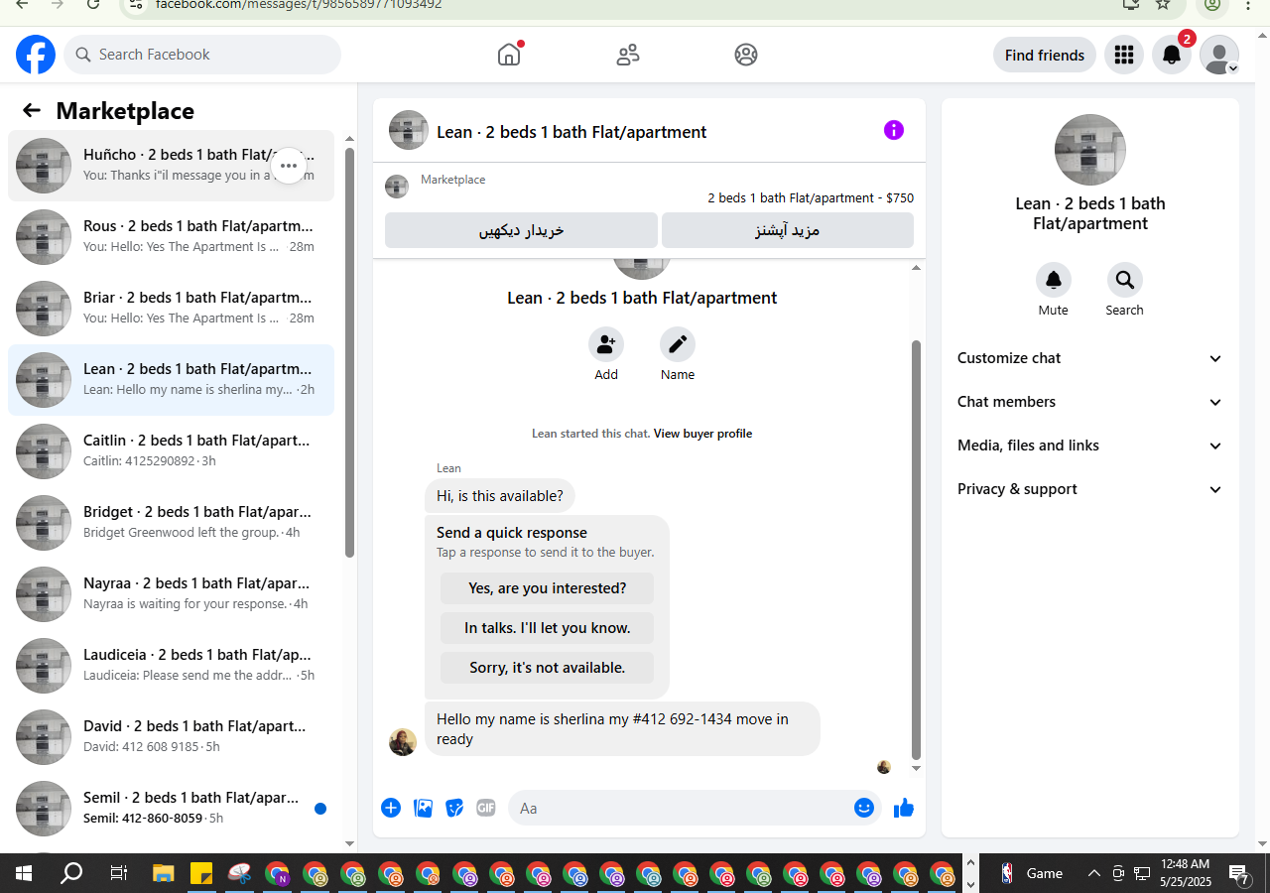Open the Nayraa conversation
The image size is (1270, 893).
[171, 593]
